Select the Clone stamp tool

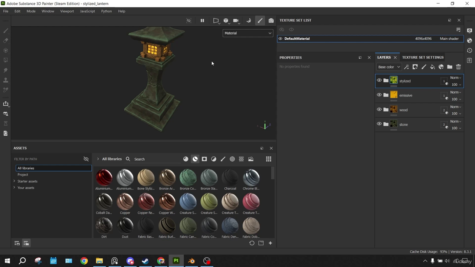pyautogui.click(x=6, y=80)
